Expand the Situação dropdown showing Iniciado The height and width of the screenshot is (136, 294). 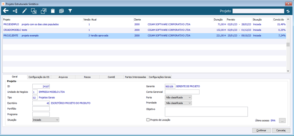[46, 120]
